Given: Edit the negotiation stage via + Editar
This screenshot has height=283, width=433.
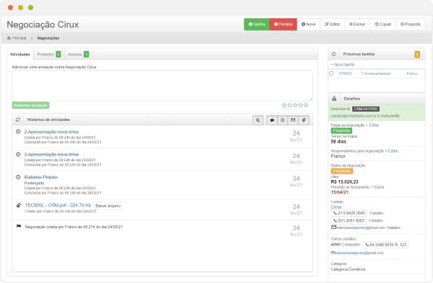Looking at the screenshot, I should (x=372, y=125).
